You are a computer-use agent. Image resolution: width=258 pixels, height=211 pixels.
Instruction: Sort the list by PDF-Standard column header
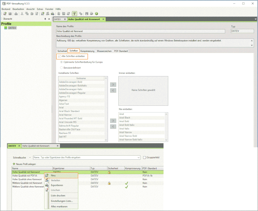(153, 168)
